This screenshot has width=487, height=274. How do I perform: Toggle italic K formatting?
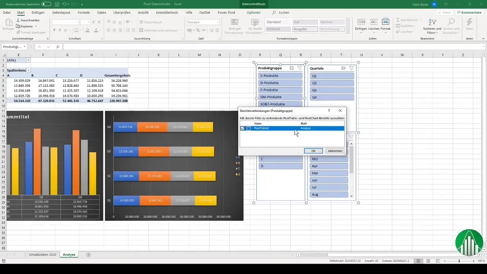[x=60, y=30]
